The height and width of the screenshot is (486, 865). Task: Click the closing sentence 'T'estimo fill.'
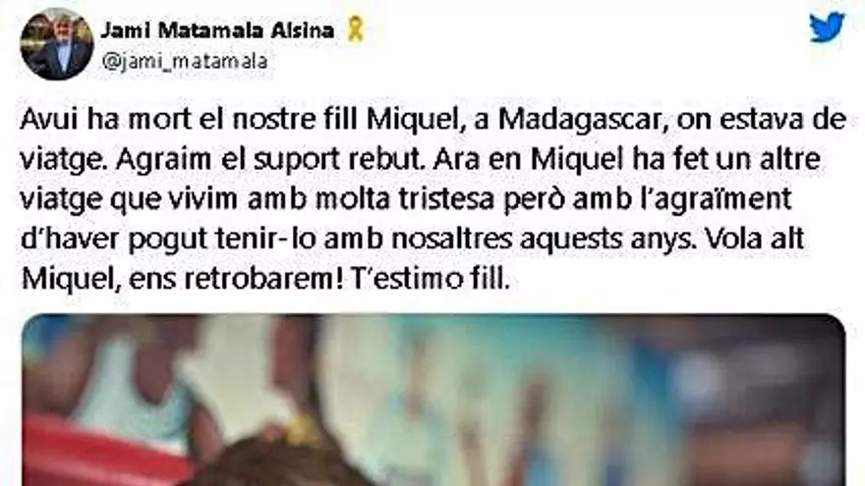point(430,280)
